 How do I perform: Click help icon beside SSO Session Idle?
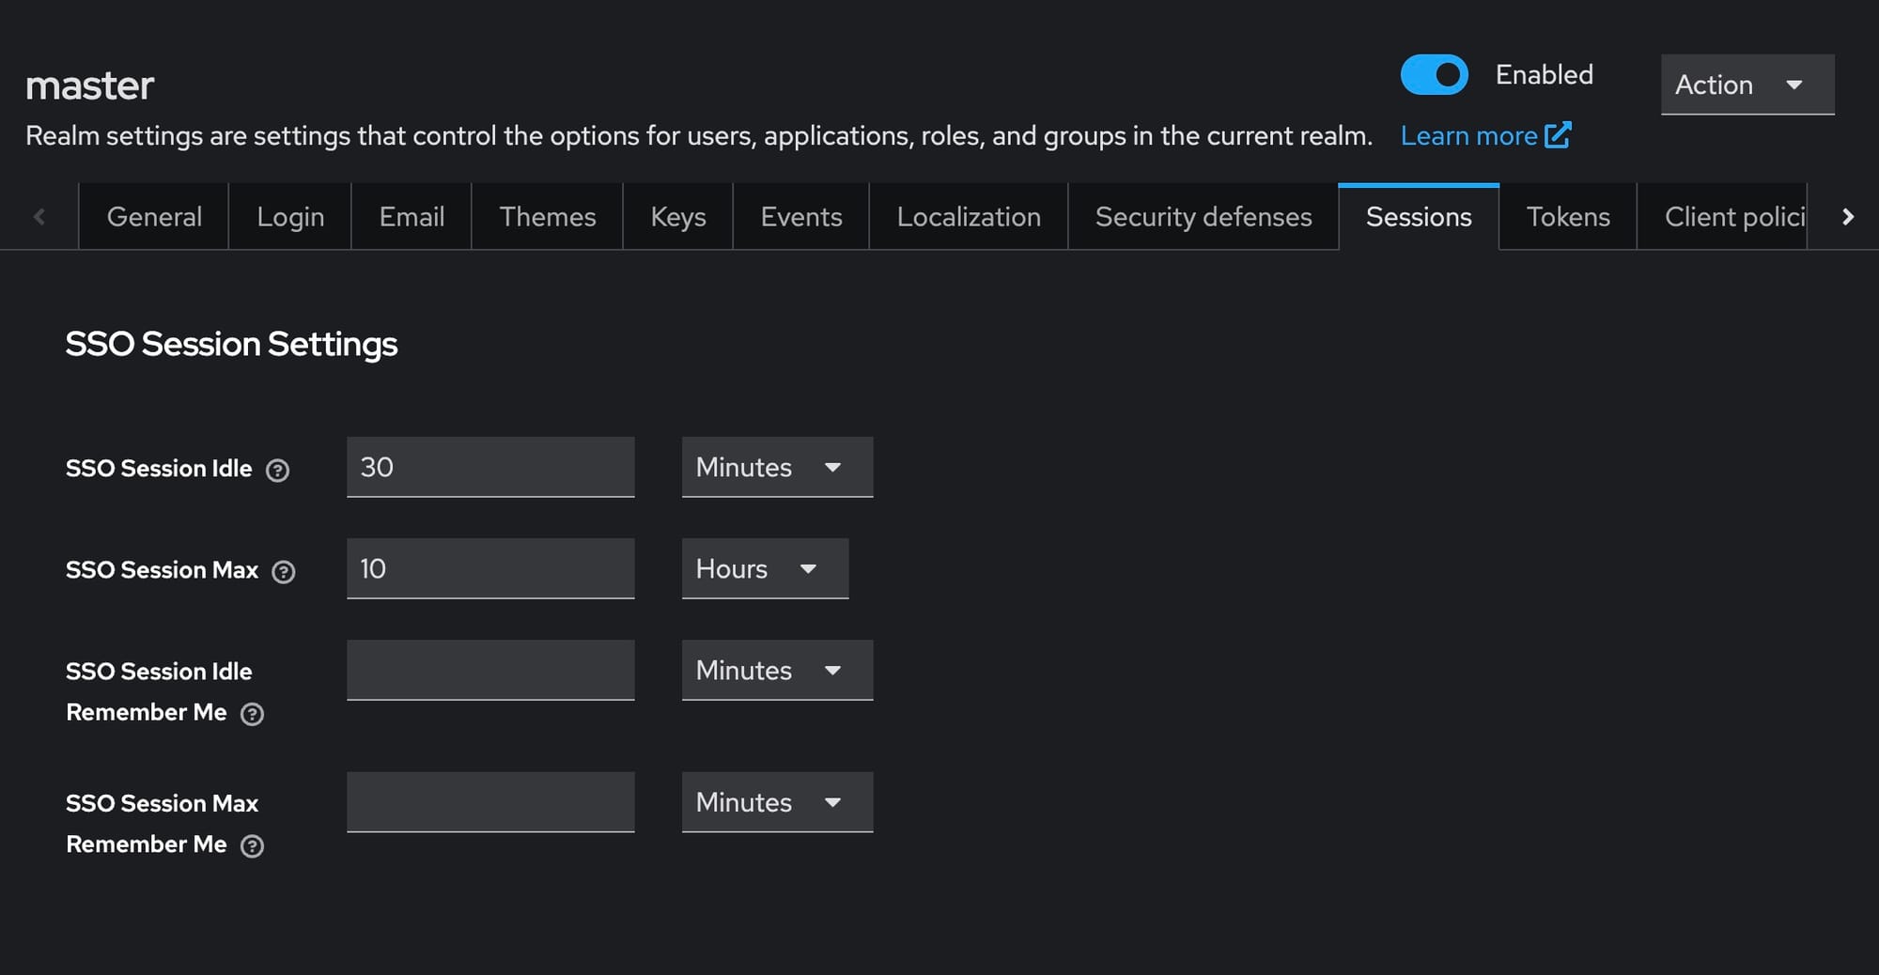point(277,470)
